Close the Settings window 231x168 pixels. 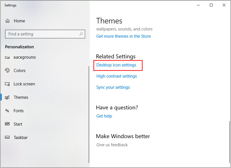[x=224, y=5]
